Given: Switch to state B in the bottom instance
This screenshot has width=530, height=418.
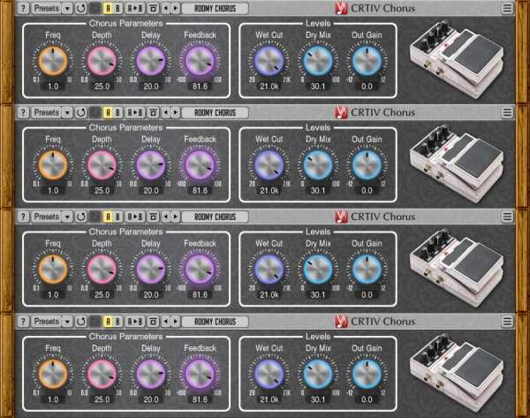Looking at the screenshot, I should (117, 322).
